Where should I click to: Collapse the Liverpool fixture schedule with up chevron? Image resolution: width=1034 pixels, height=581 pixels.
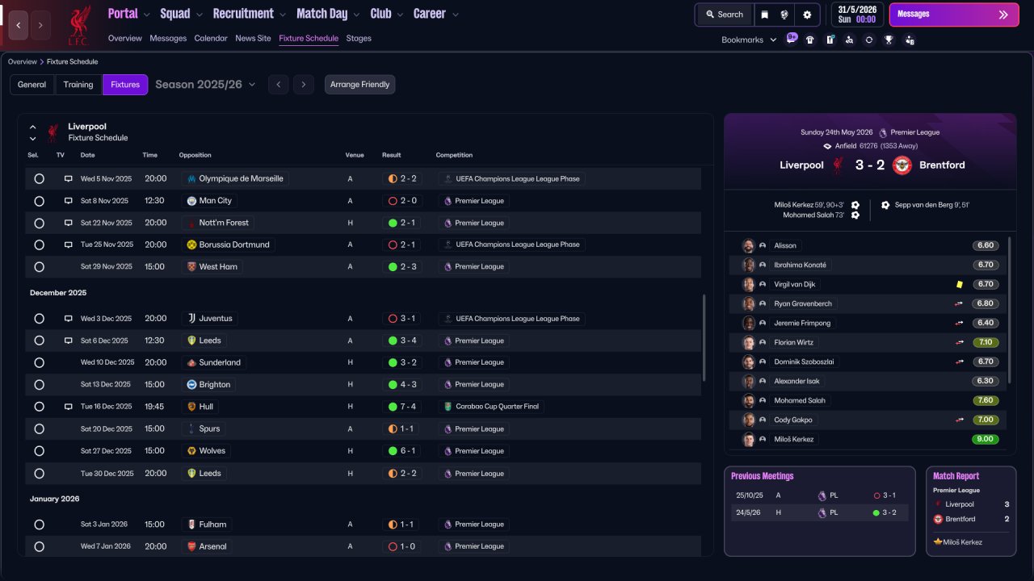[x=33, y=127]
